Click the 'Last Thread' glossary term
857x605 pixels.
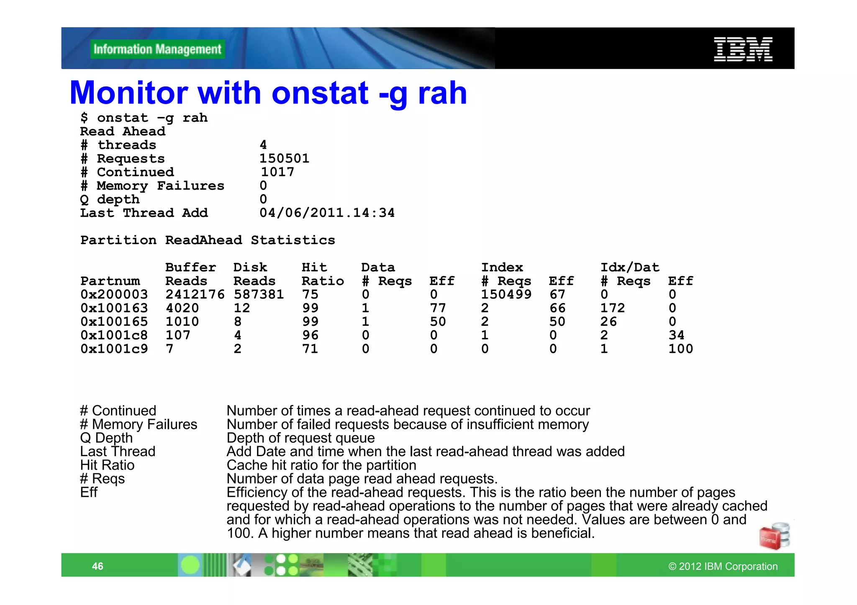coord(118,452)
